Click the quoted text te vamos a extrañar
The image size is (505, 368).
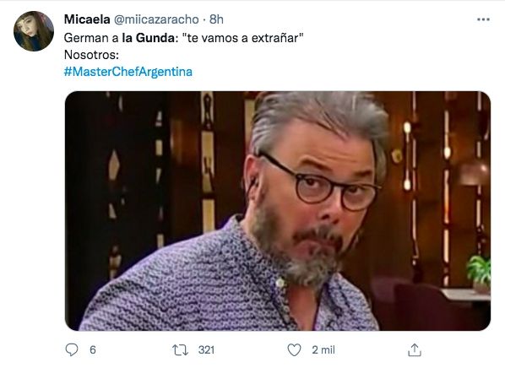click(x=243, y=38)
